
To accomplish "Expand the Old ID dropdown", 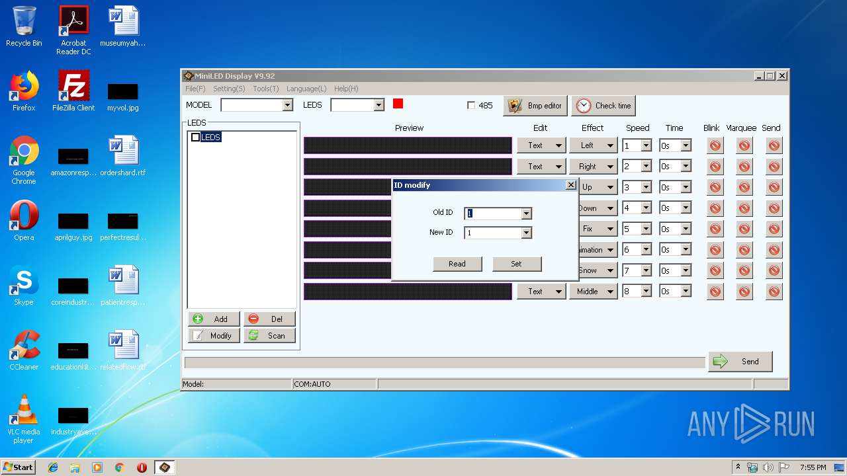I will (526, 214).
